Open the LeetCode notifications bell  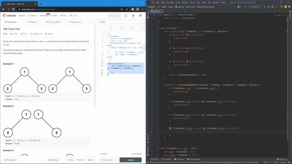(133, 15)
